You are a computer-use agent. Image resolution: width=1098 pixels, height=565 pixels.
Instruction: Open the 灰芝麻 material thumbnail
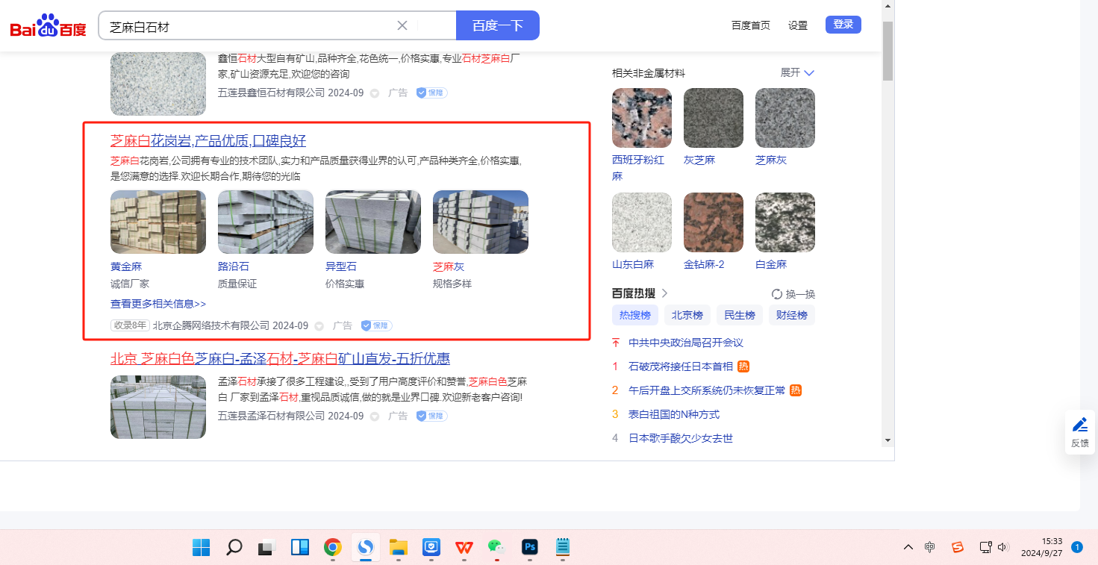(x=714, y=118)
